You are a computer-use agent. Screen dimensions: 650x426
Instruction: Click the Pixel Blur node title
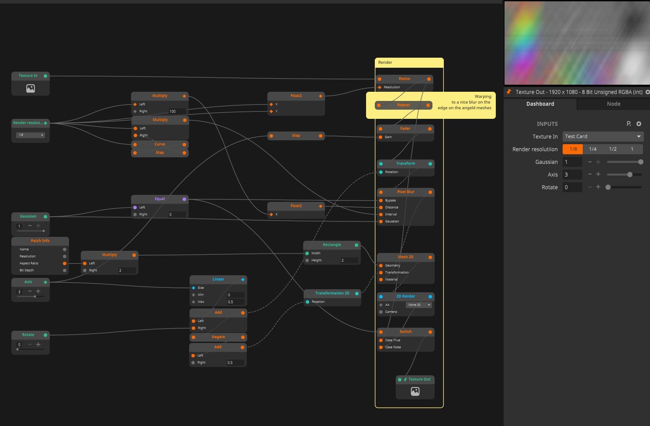(x=405, y=192)
